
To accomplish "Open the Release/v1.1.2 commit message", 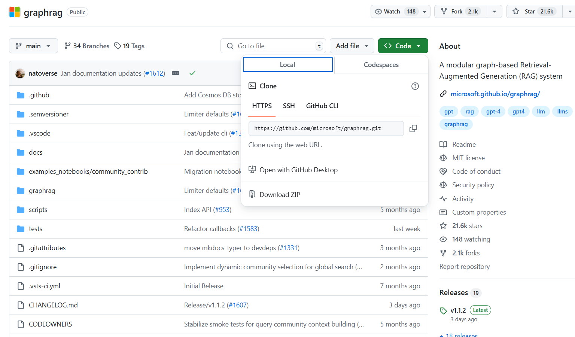I will click(x=204, y=305).
